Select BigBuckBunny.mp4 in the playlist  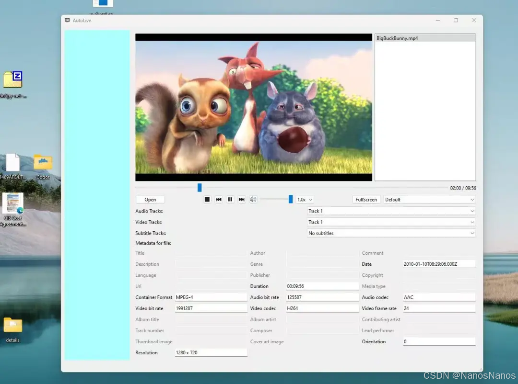(425, 38)
